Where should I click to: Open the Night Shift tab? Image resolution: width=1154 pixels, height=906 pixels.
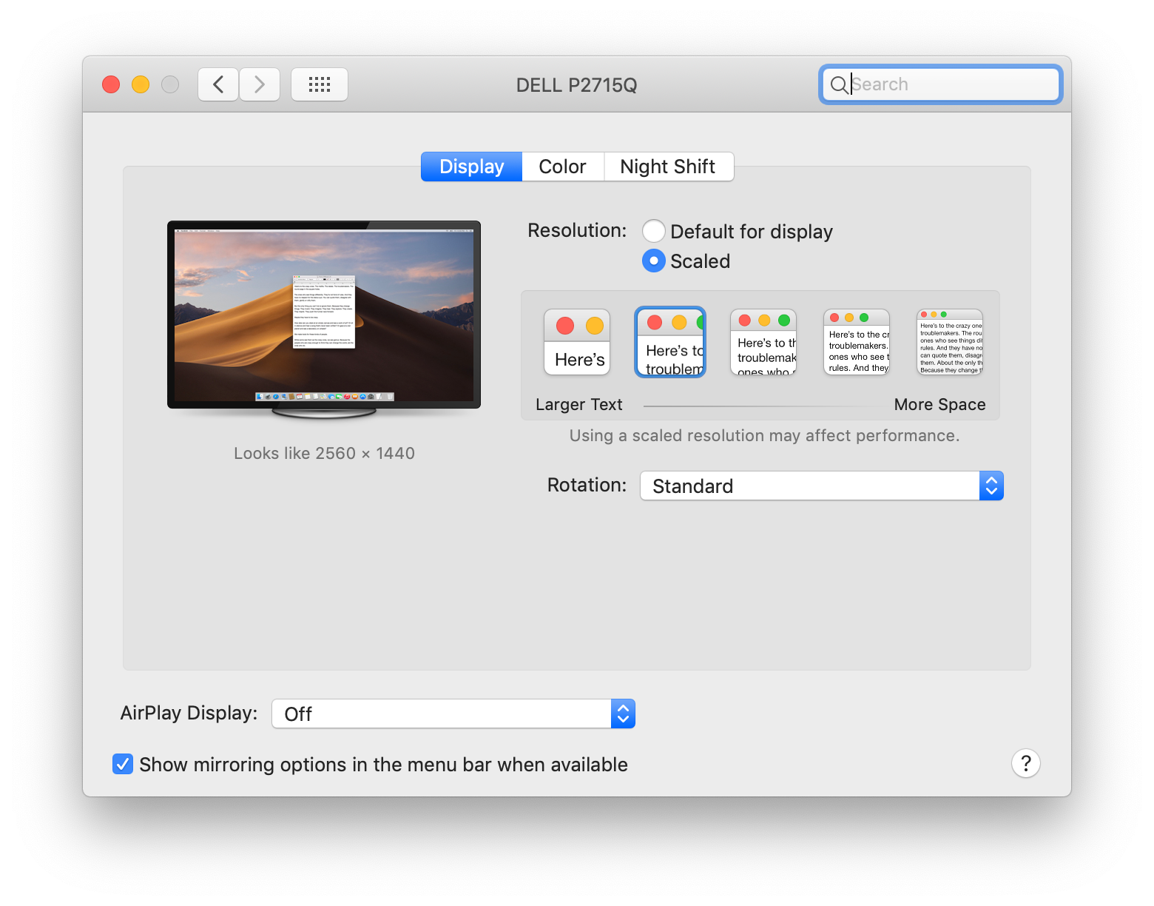tap(668, 167)
